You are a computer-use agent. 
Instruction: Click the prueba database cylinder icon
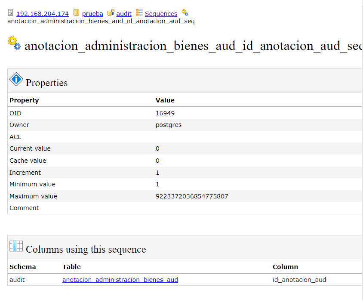(77, 13)
